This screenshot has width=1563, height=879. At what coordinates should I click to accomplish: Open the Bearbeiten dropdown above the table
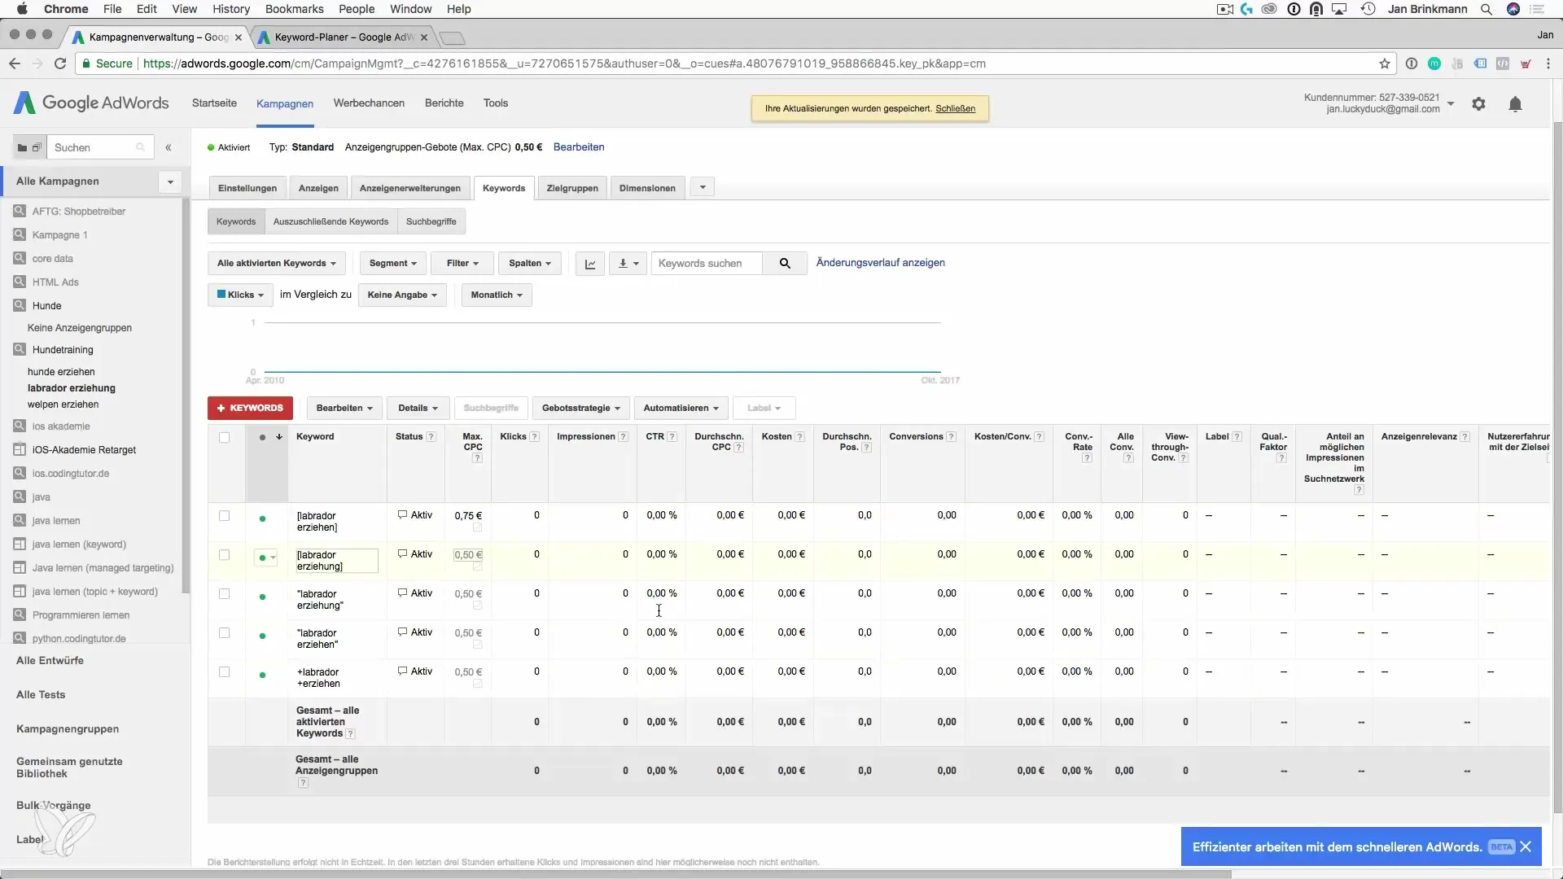pos(344,408)
